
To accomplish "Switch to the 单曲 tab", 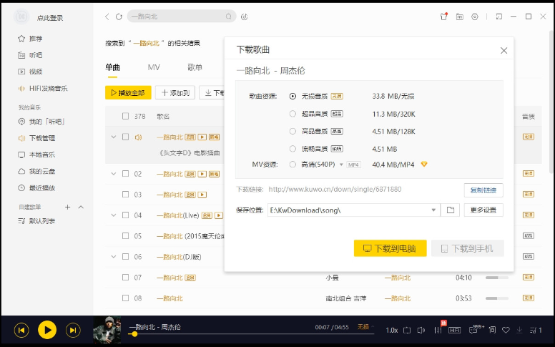I will click(112, 67).
